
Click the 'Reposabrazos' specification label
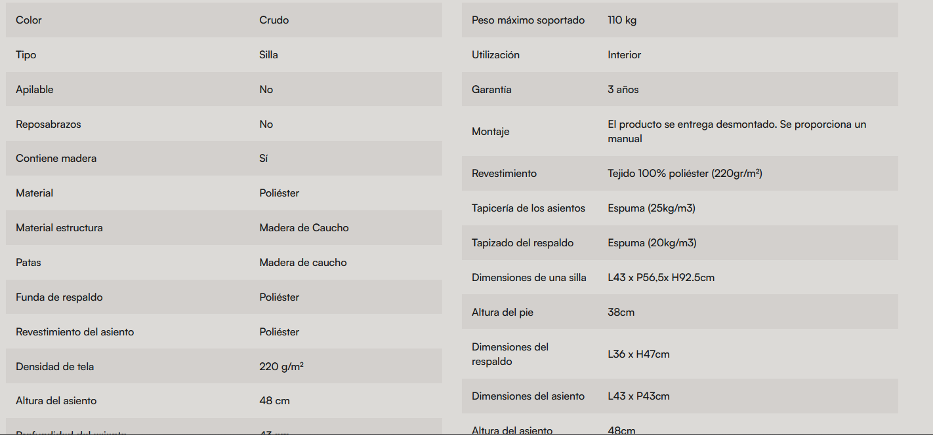coord(49,124)
